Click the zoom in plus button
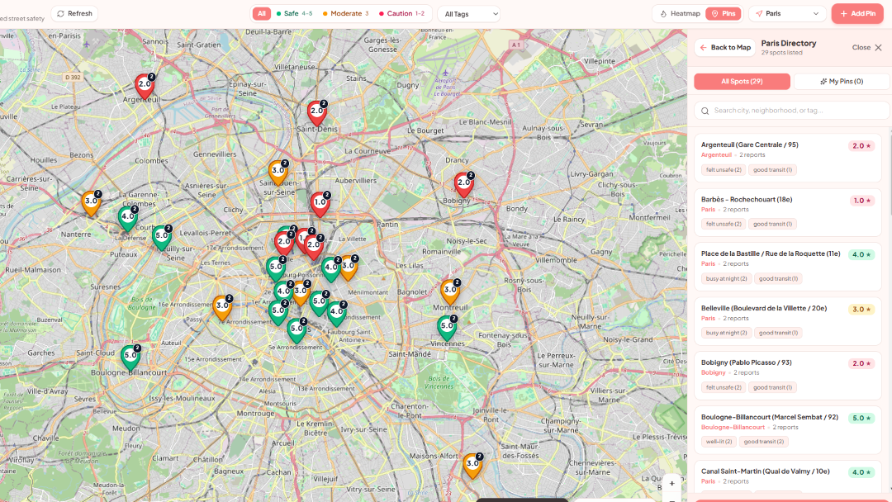 coord(671,483)
